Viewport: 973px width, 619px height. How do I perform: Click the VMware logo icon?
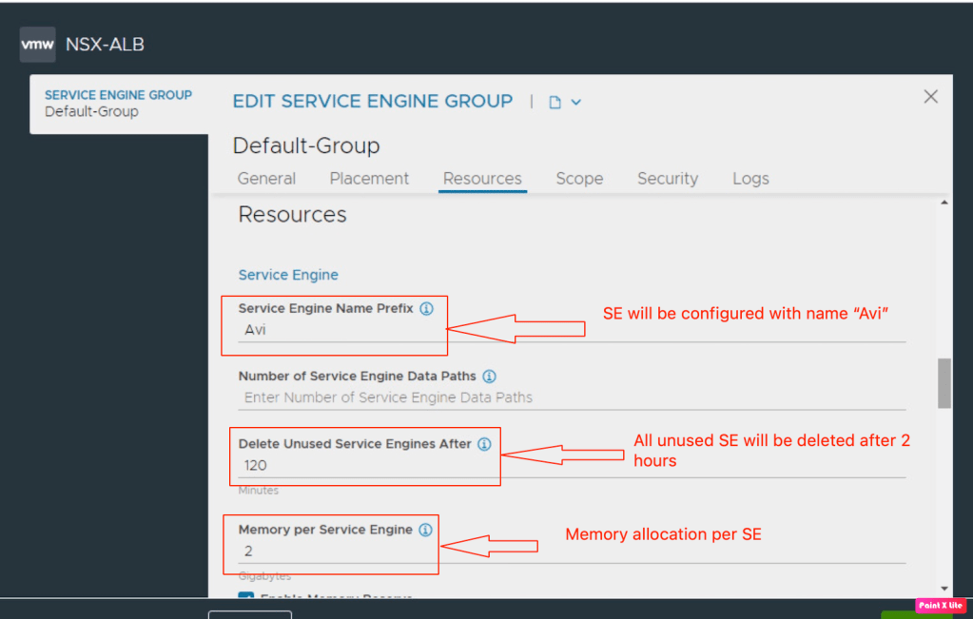point(37,45)
